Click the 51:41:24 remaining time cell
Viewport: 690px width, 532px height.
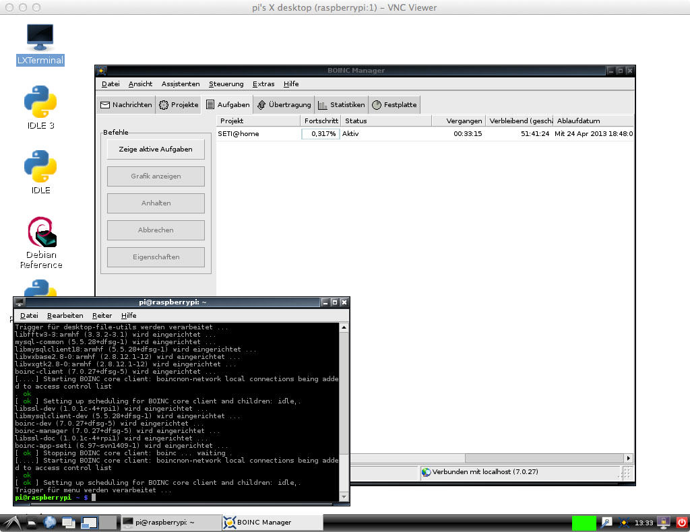tap(534, 133)
